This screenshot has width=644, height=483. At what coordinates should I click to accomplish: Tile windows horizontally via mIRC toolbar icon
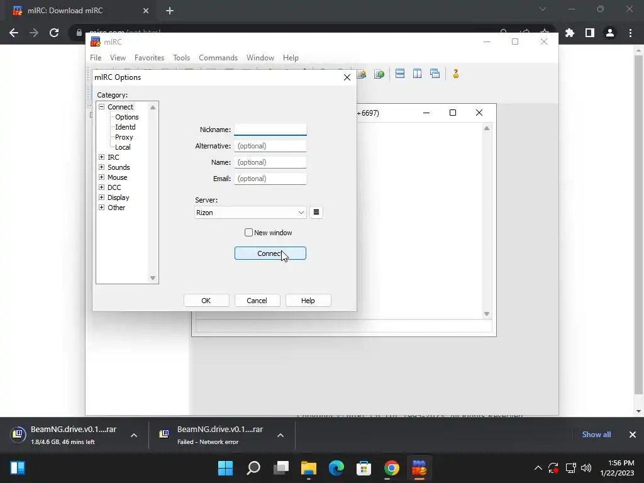coord(399,74)
